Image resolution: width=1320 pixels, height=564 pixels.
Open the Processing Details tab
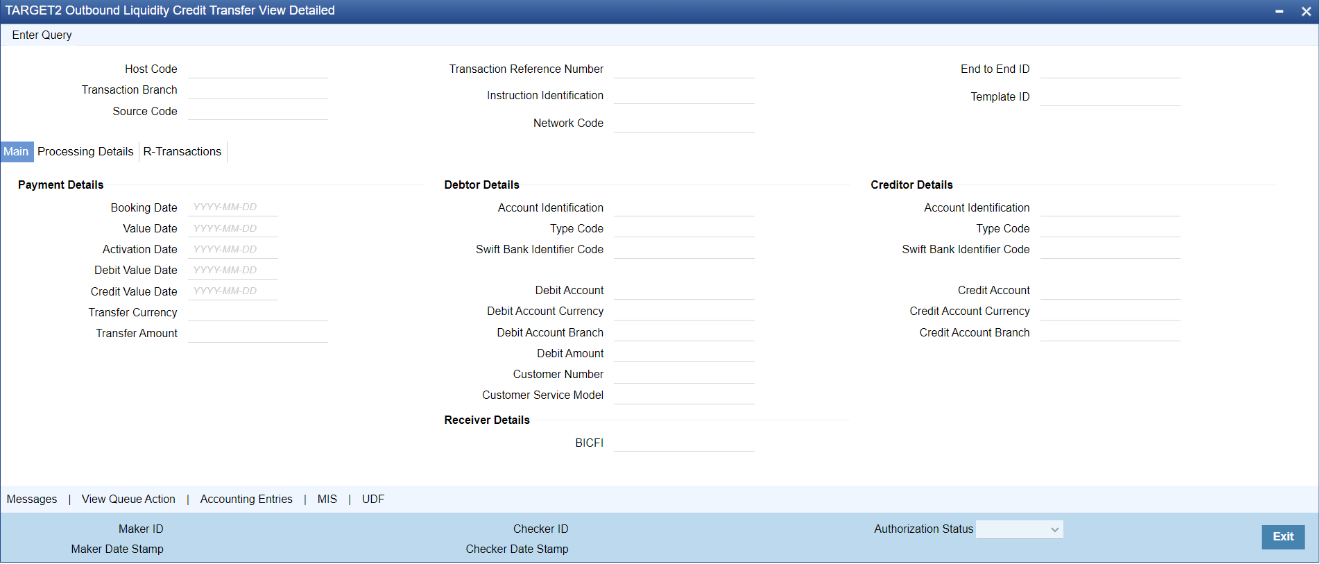[x=85, y=151]
